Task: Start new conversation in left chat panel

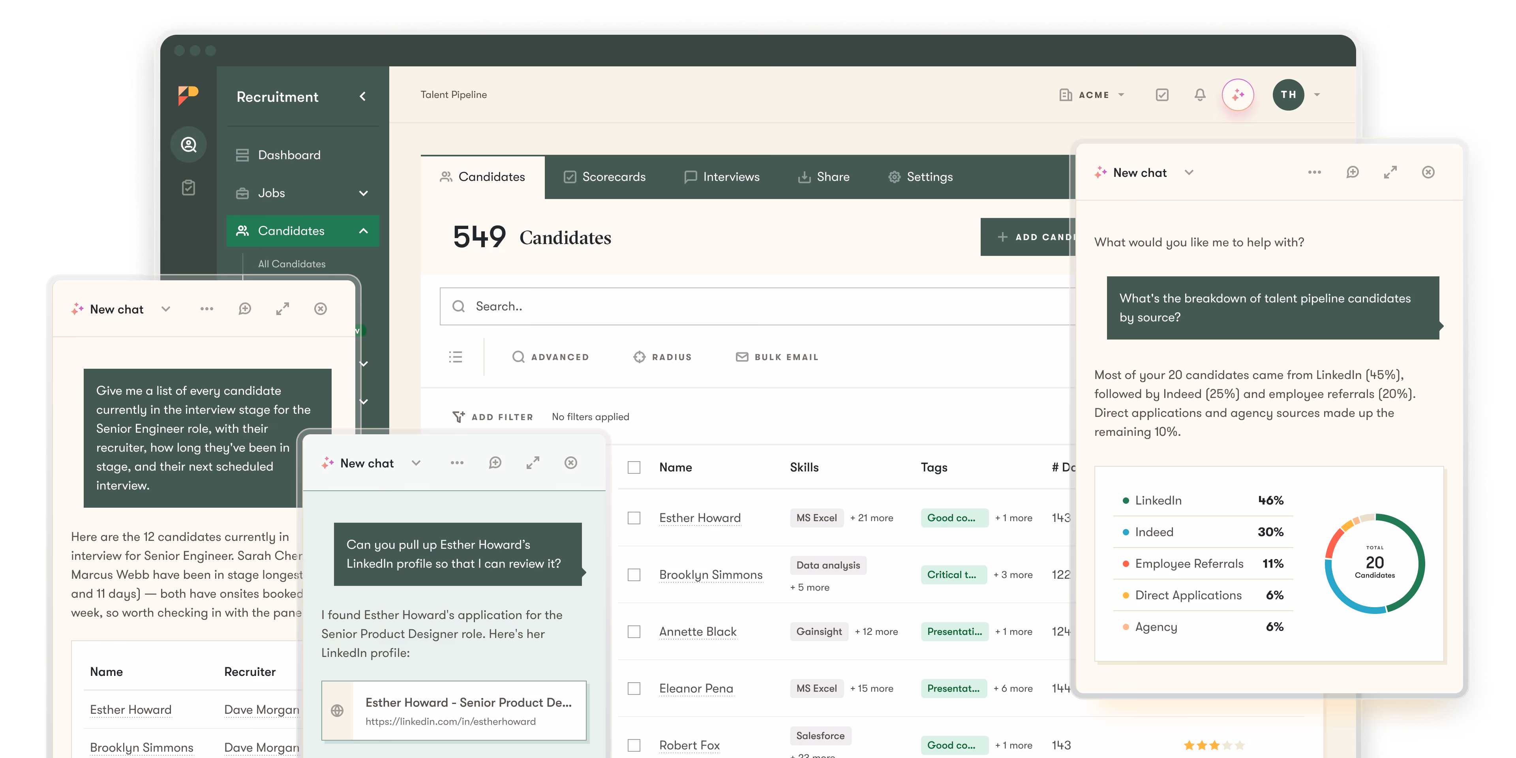Action: click(x=245, y=309)
